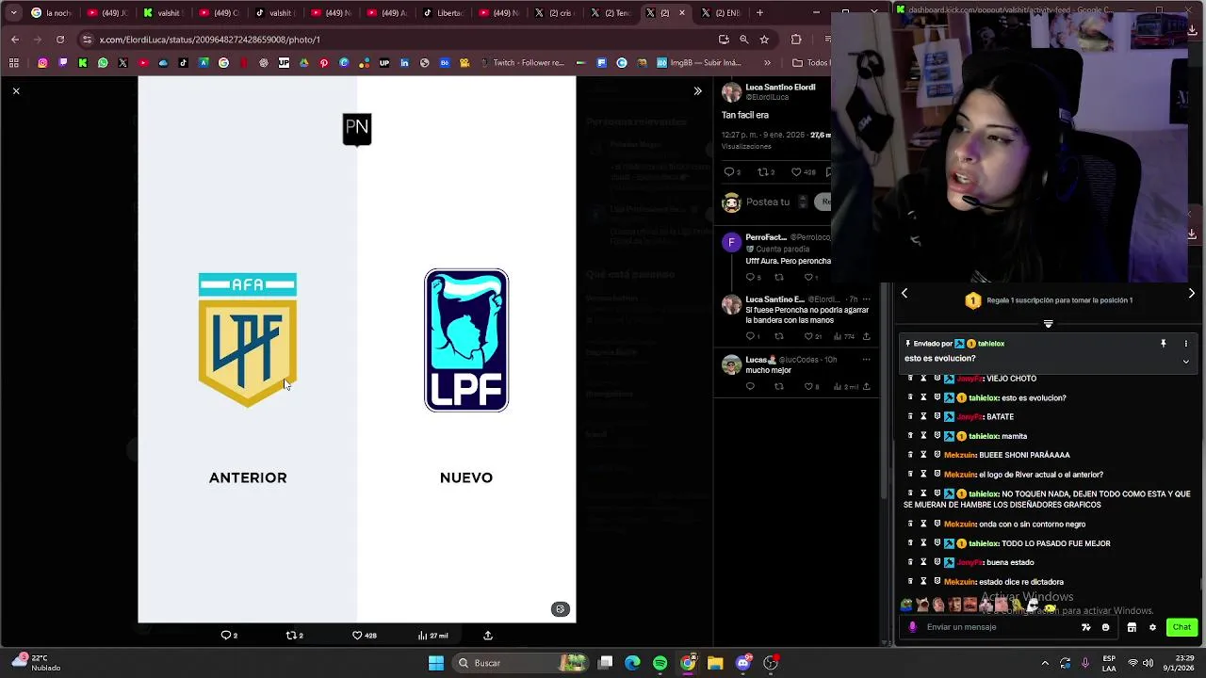Share Luca's reply about Peroncha
The image size is (1206, 678).
tap(866, 336)
